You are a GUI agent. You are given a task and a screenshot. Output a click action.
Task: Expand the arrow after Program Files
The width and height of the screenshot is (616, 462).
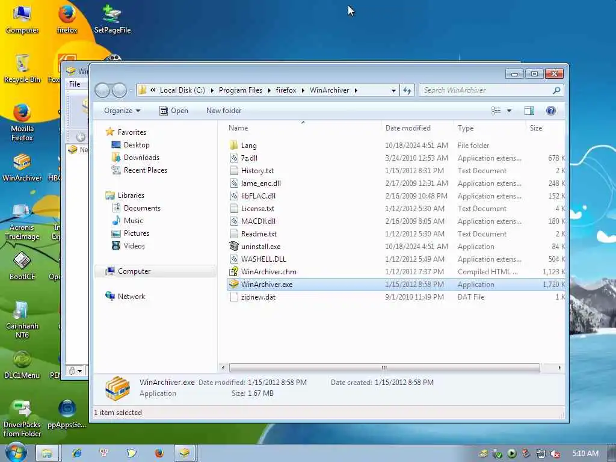(269, 91)
